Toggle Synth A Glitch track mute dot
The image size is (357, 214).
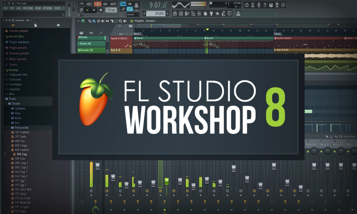click(130, 46)
